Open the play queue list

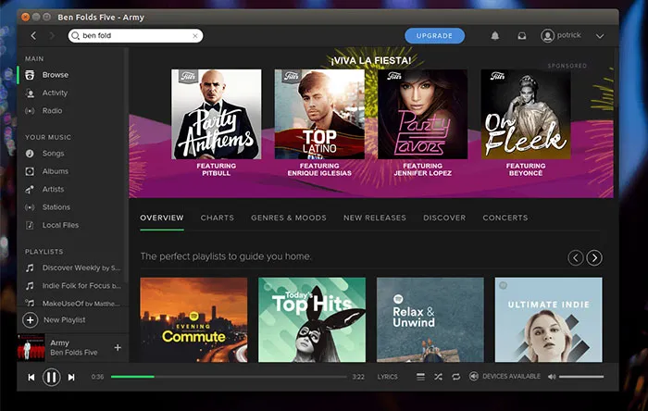tap(419, 377)
